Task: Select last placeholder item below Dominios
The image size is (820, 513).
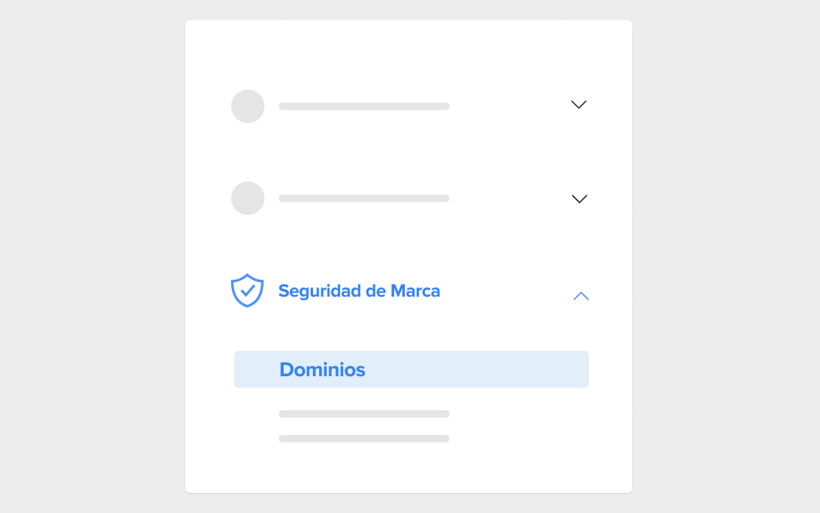Action: point(364,438)
